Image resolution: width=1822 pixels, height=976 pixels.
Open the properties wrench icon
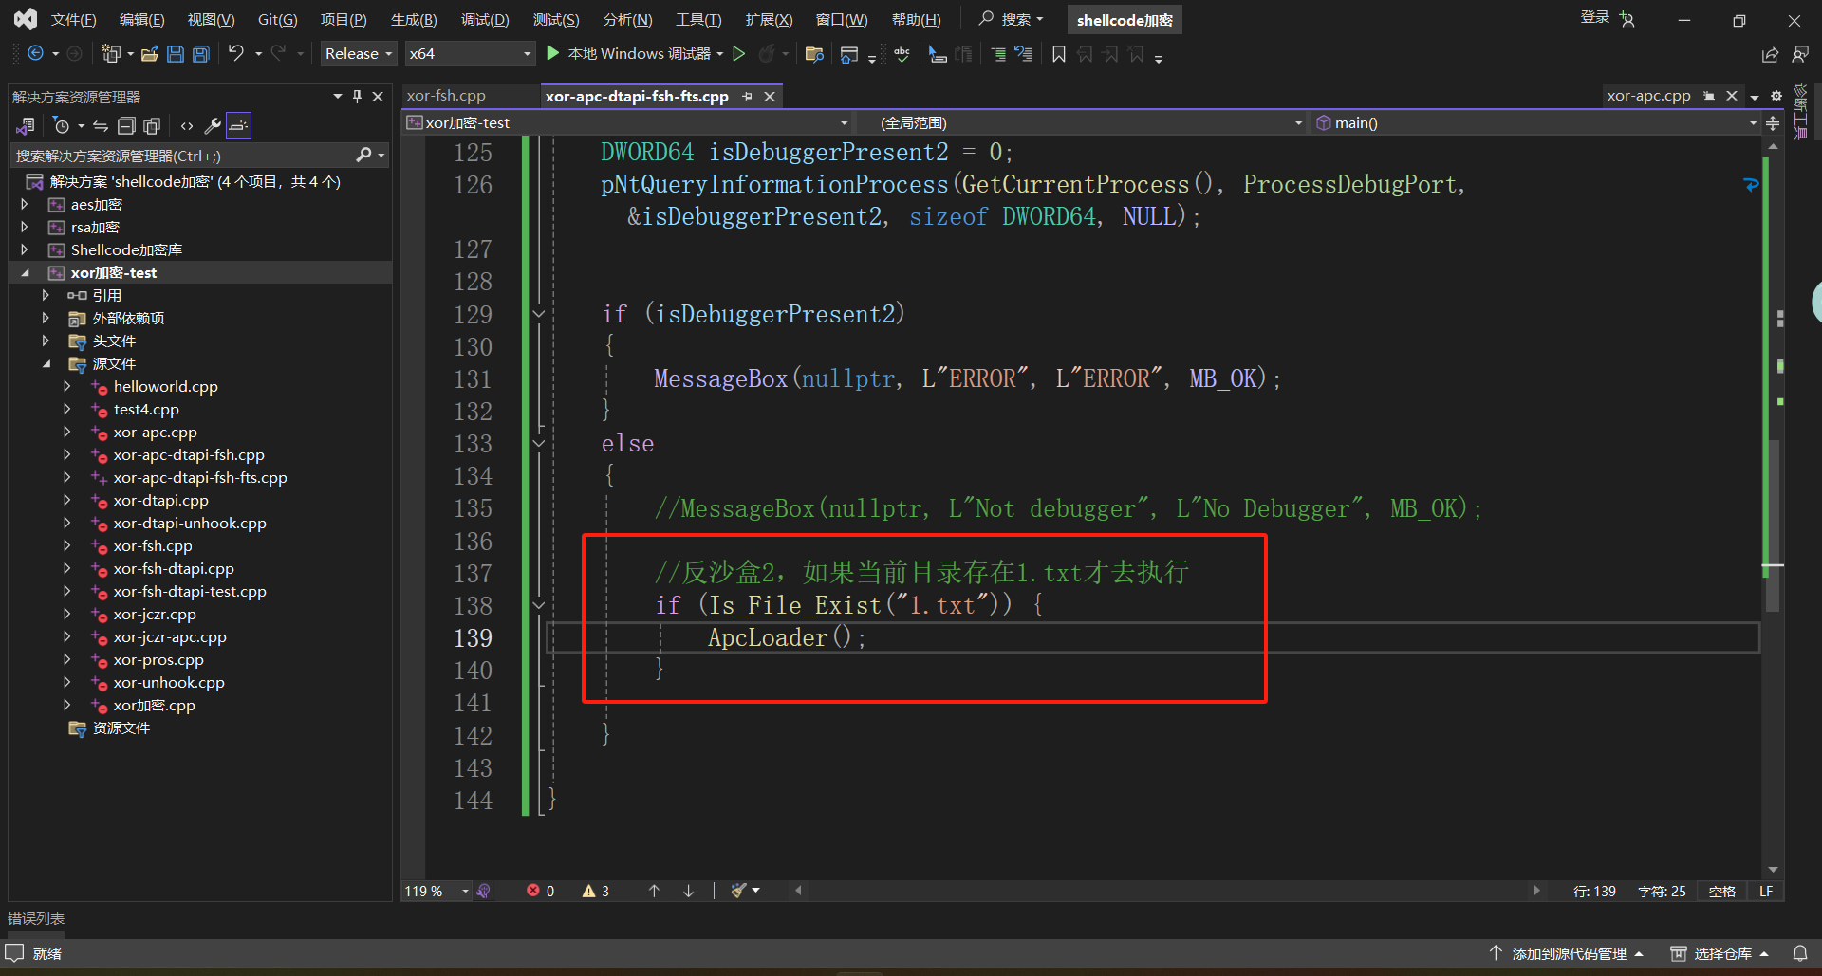pyautogui.click(x=213, y=125)
